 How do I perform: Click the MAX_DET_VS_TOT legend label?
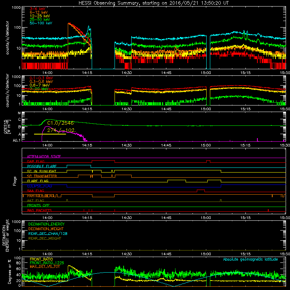tap(45, 266)
